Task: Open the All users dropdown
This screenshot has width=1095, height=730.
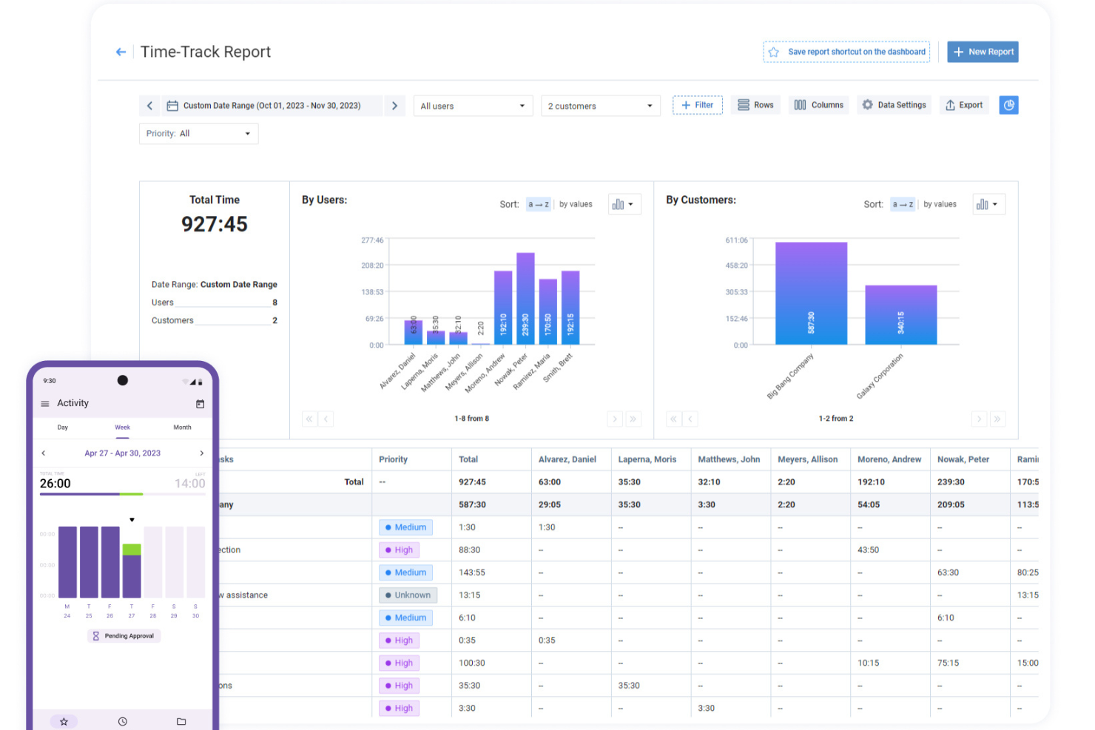Action: (473, 106)
